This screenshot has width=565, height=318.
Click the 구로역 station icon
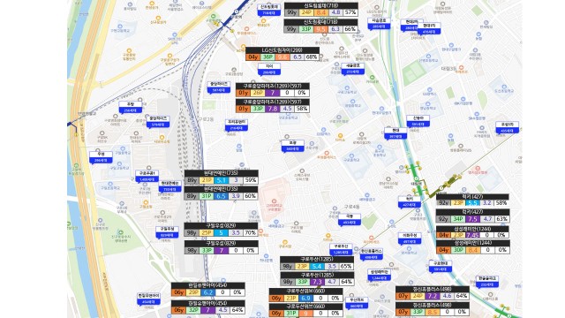237,11
